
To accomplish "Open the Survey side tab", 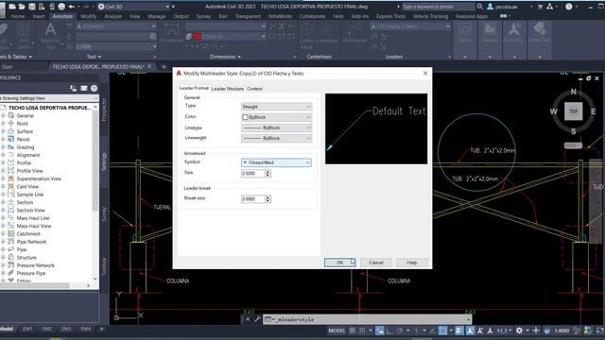I will pyautogui.click(x=104, y=214).
